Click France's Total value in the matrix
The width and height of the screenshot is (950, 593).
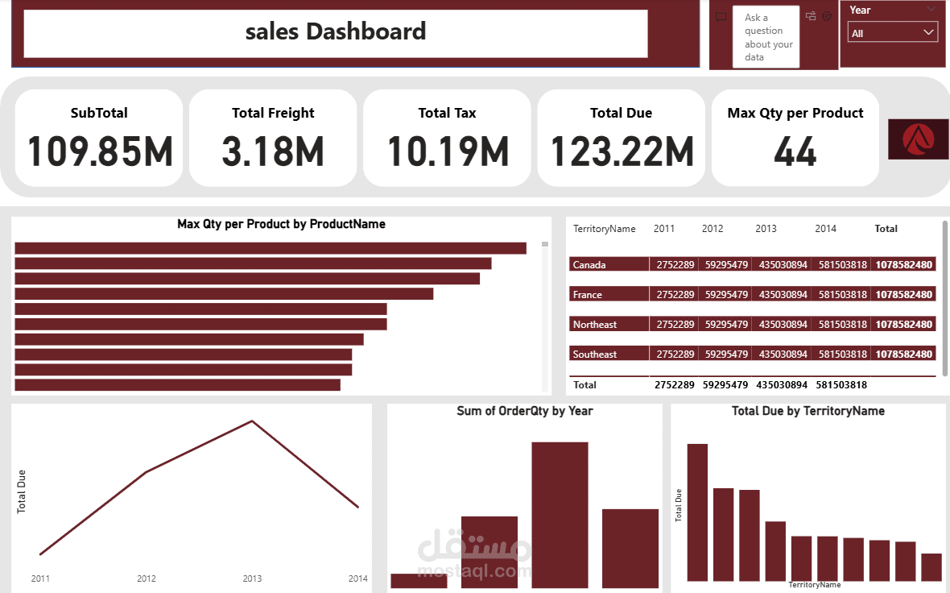click(902, 294)
